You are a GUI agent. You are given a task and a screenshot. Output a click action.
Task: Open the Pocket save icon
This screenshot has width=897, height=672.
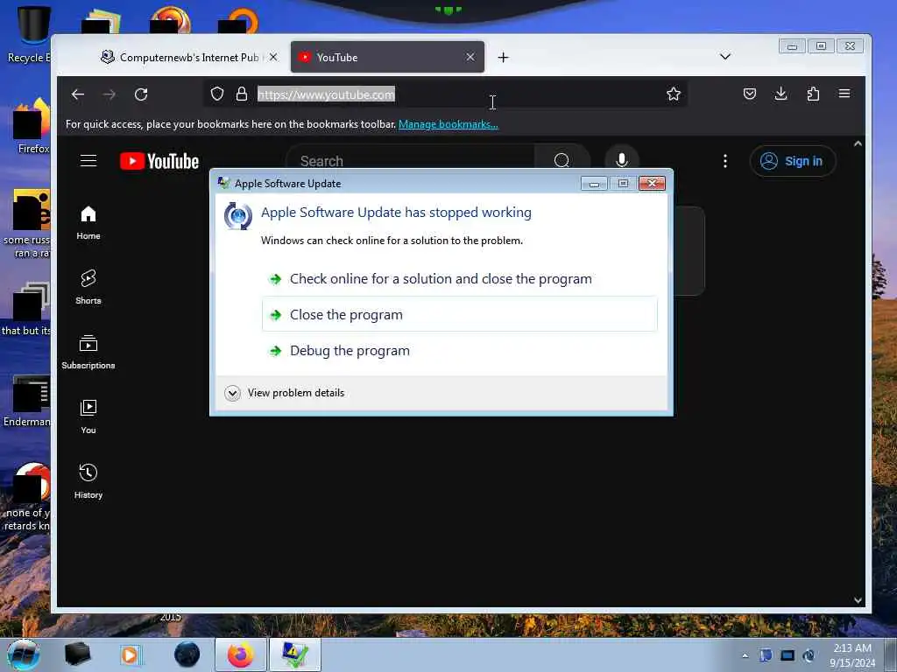[750, 94]
